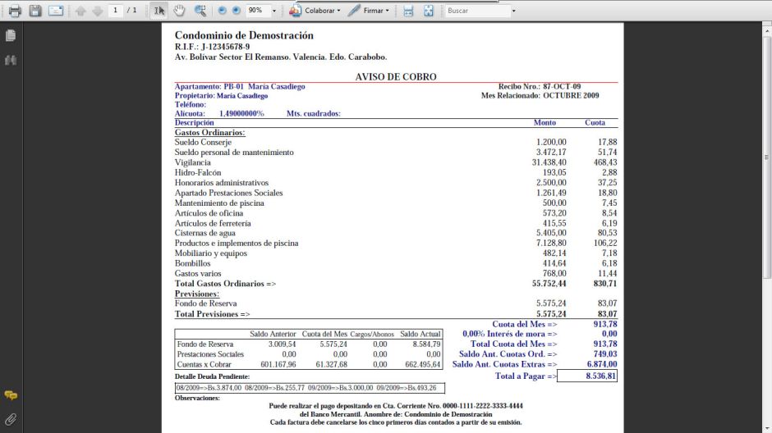This screenshot has width=772, height=433.
Task: Click 'Condominio de Demostración' title
Action: pyautogui.click(x=244, y=35)
